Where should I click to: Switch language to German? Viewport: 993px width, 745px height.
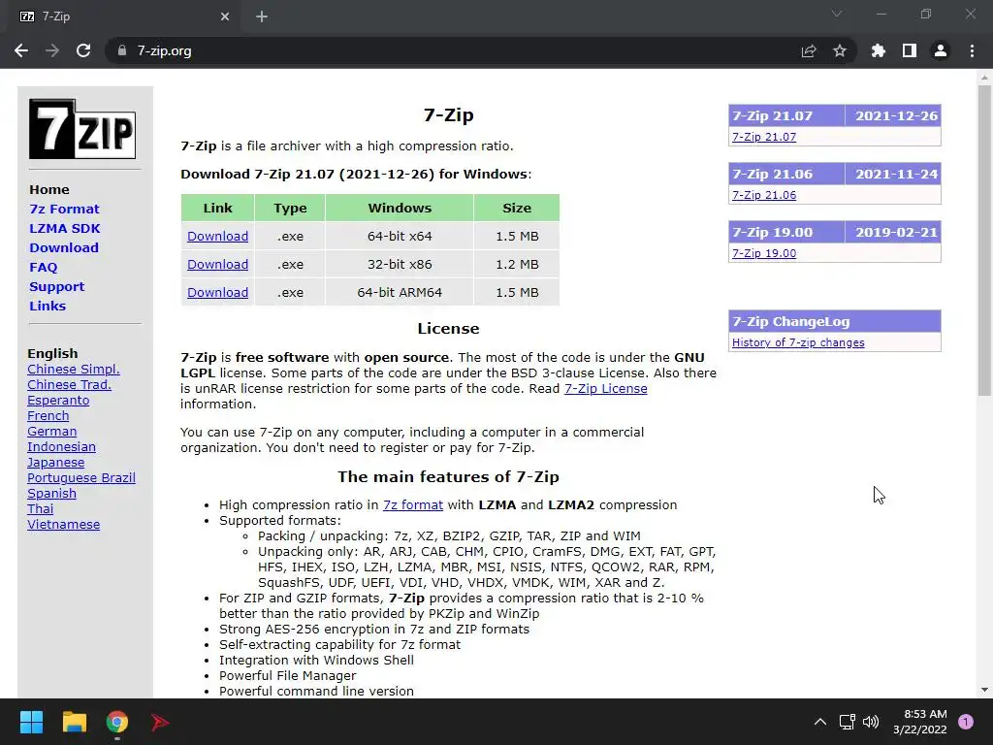tap(52, 432)
